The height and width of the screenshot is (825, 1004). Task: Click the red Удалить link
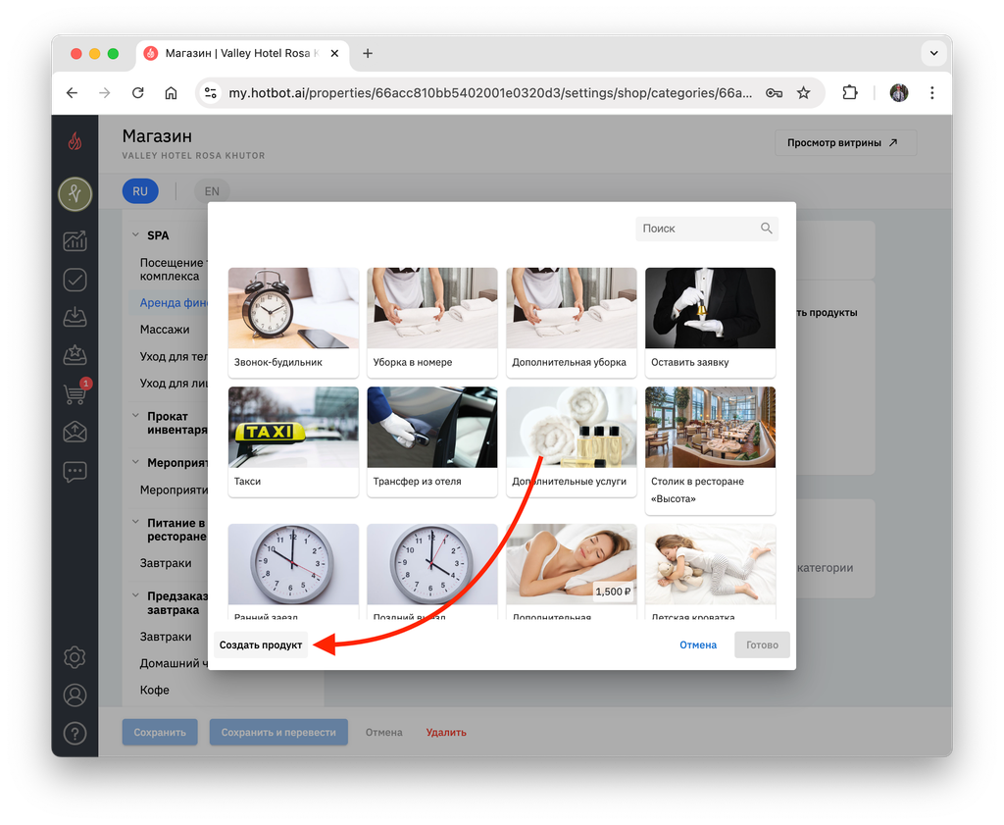coord(446,732)
